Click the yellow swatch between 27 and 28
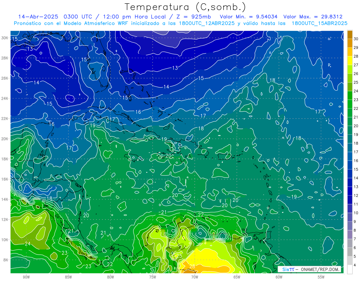 tap(350, 60)
